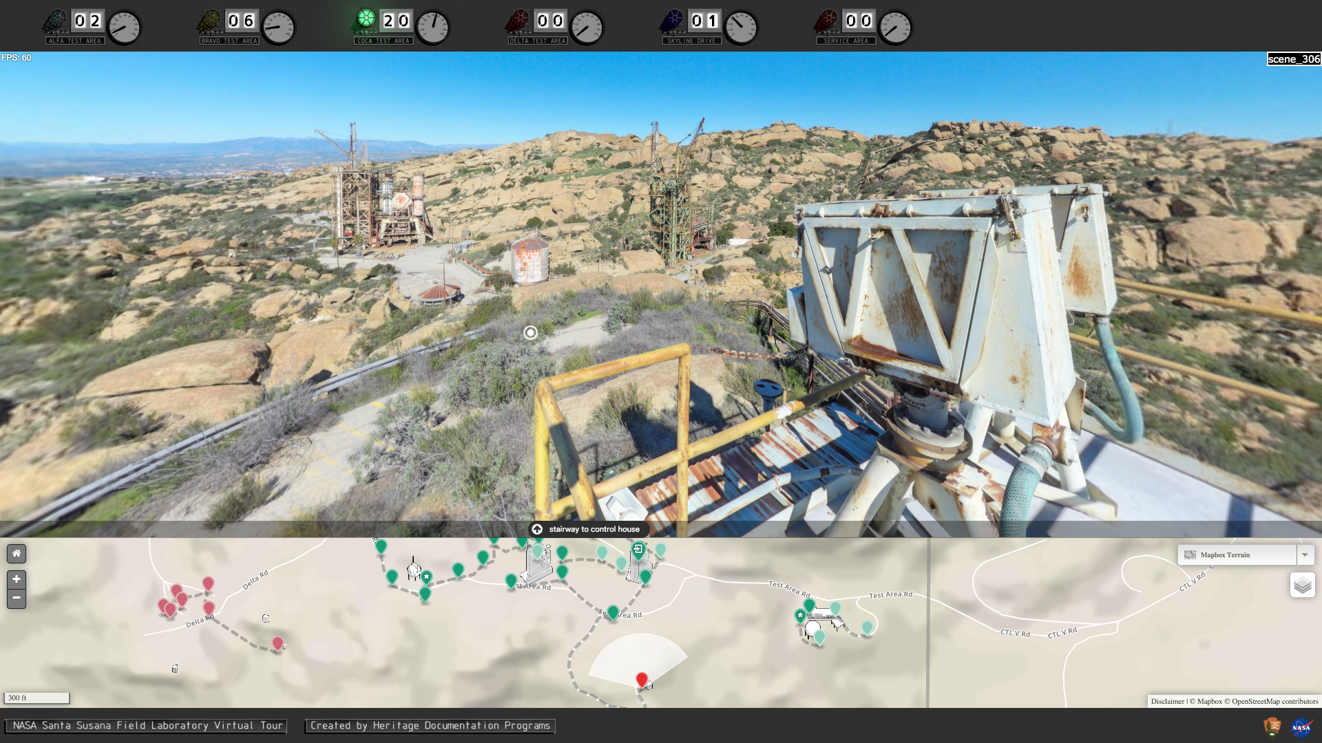1322x743 pixels.
Task: Click the topmost pink marker near Delta Rd
Action: pyautogui.click(x=208, y=584)
